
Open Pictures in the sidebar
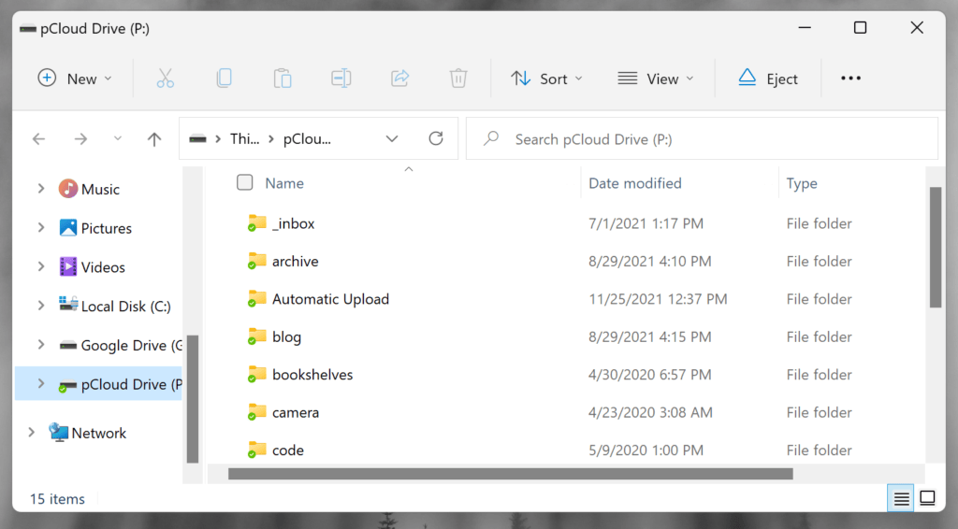coord(107,228)
